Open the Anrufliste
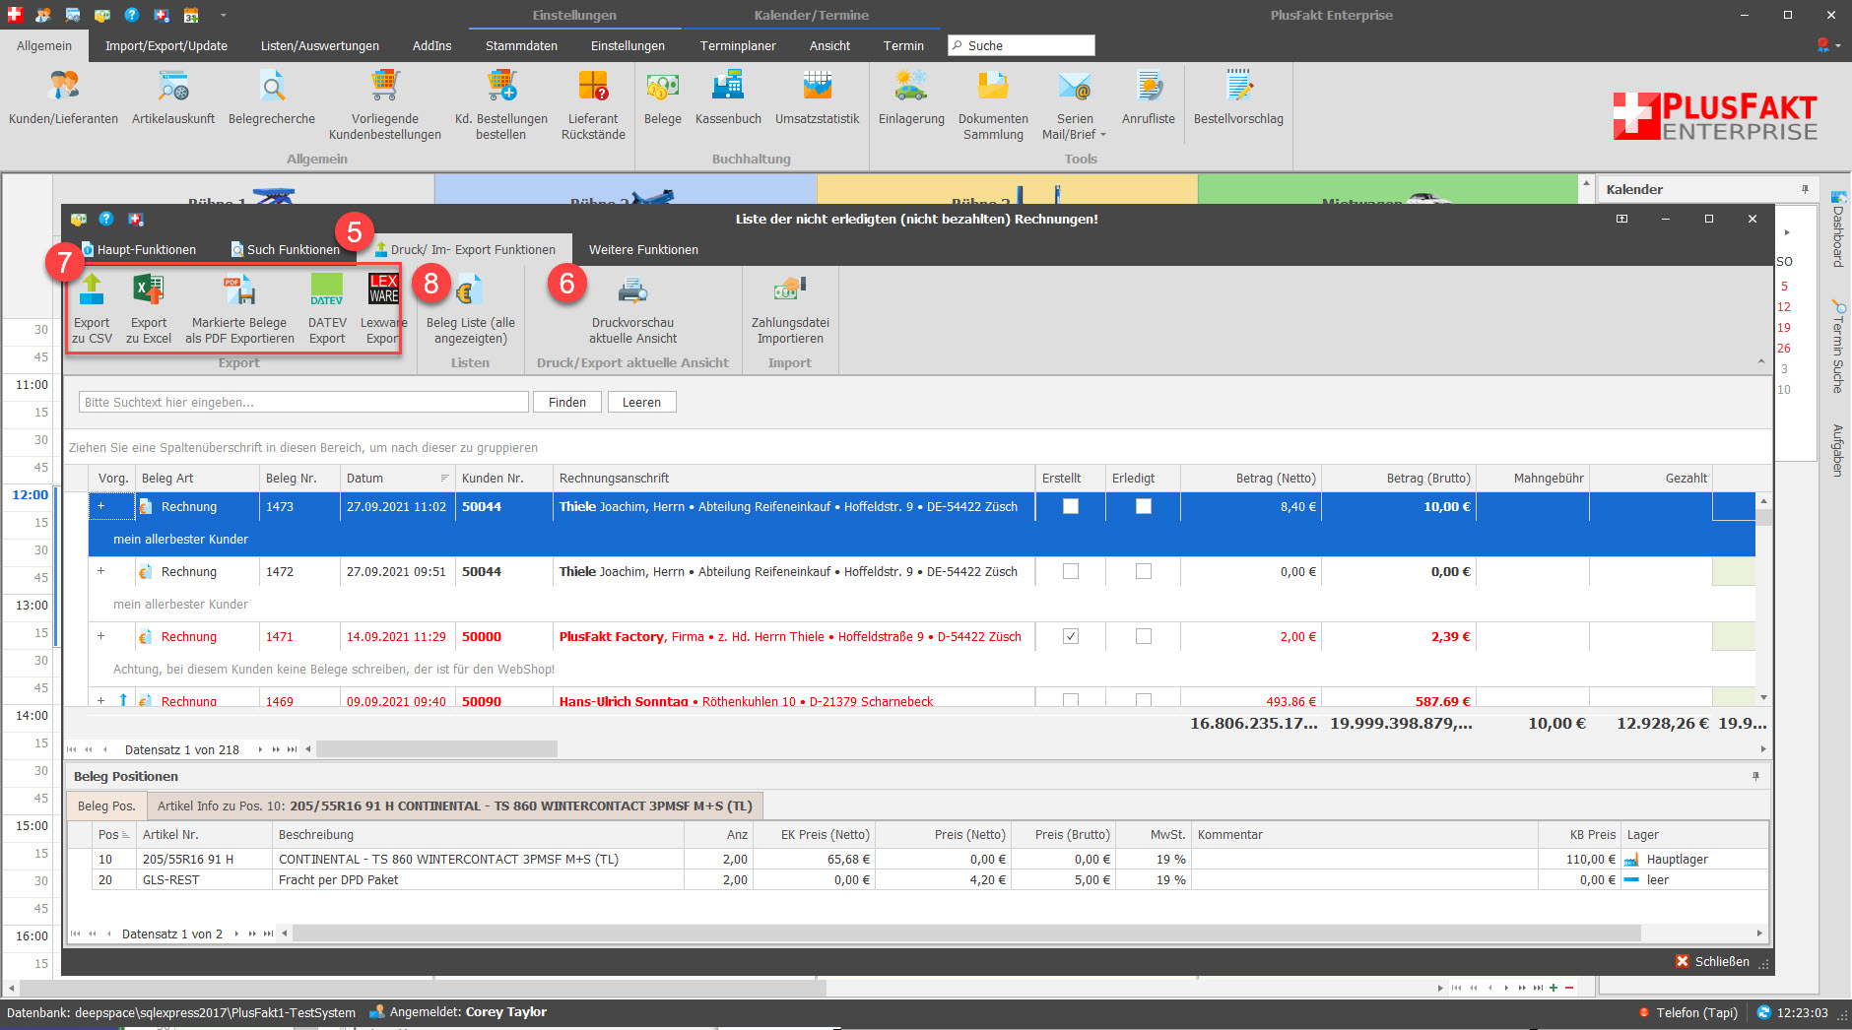1852x1030 pixels. pyautogui.click(x=1149, y=98)
